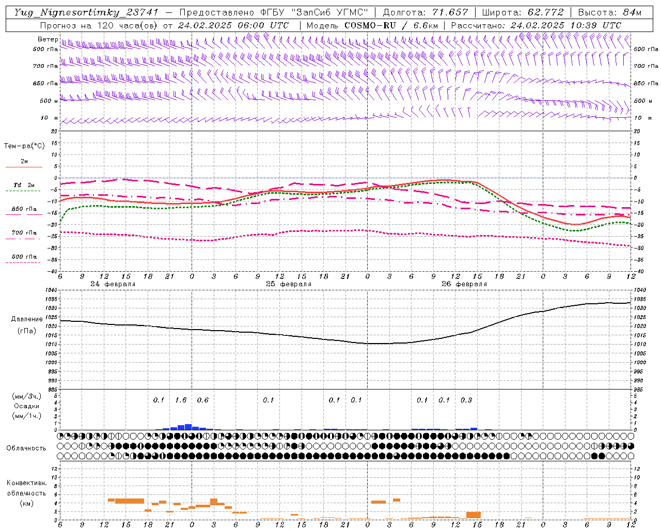The image size is (661, 529).
Task: Select the 700 гПа temperature legend label
Action: (24, 233)
